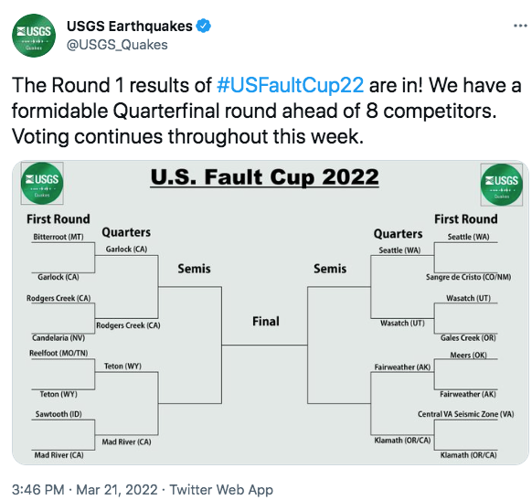Click the U.S. Fault Cup 2022 title
The height and width of the screenshot is (500, 532).
(x=265, y=177)
